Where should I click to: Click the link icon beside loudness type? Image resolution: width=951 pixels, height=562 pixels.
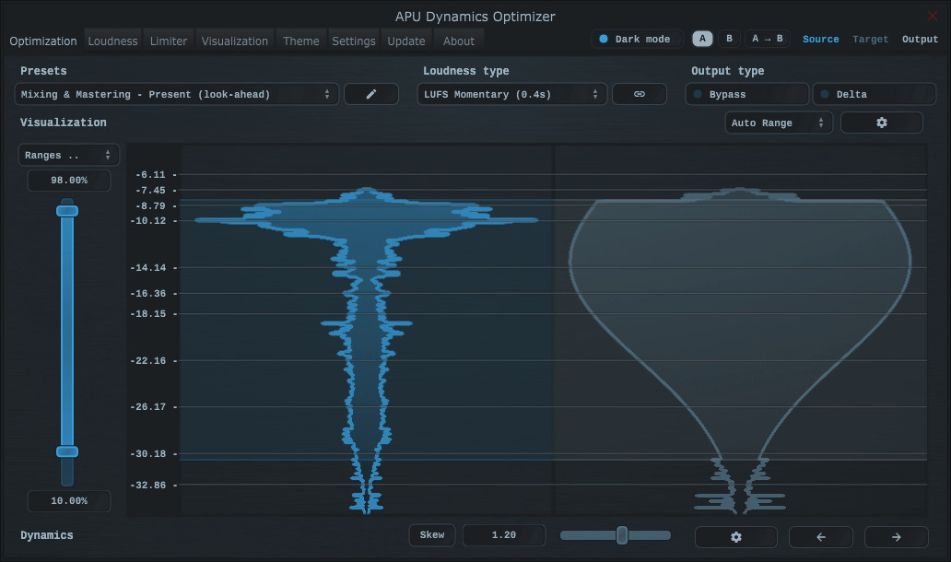(640, 94)
